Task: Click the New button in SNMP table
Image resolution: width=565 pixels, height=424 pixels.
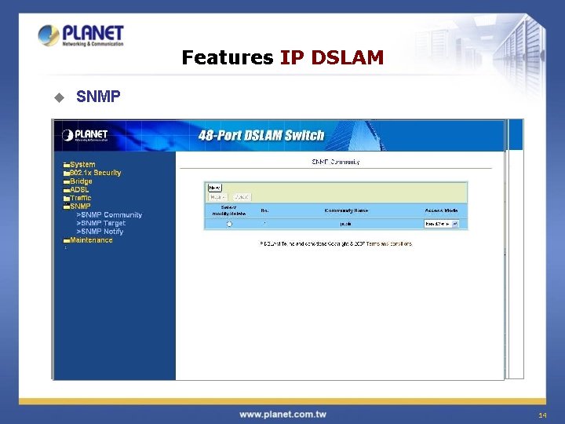Action: 214,188
